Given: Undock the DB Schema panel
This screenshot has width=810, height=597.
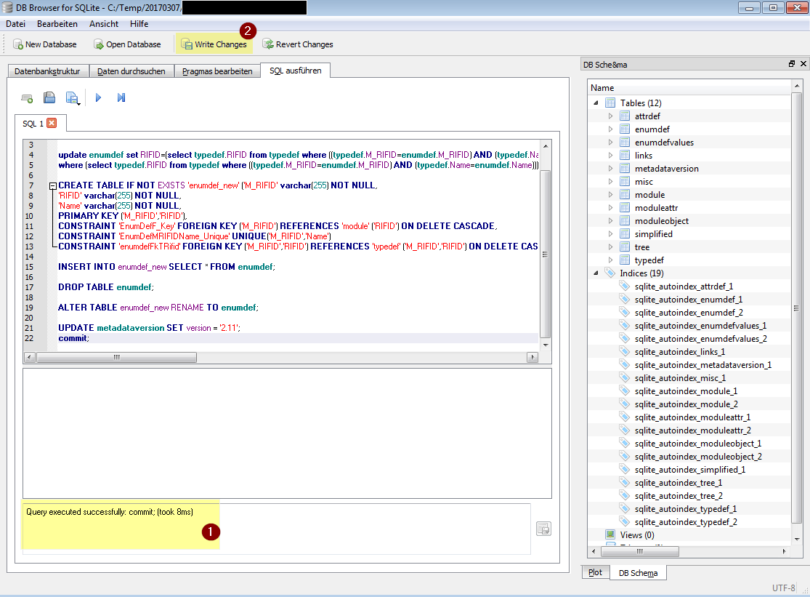Looking at the screenshot, I should [792, 64].
